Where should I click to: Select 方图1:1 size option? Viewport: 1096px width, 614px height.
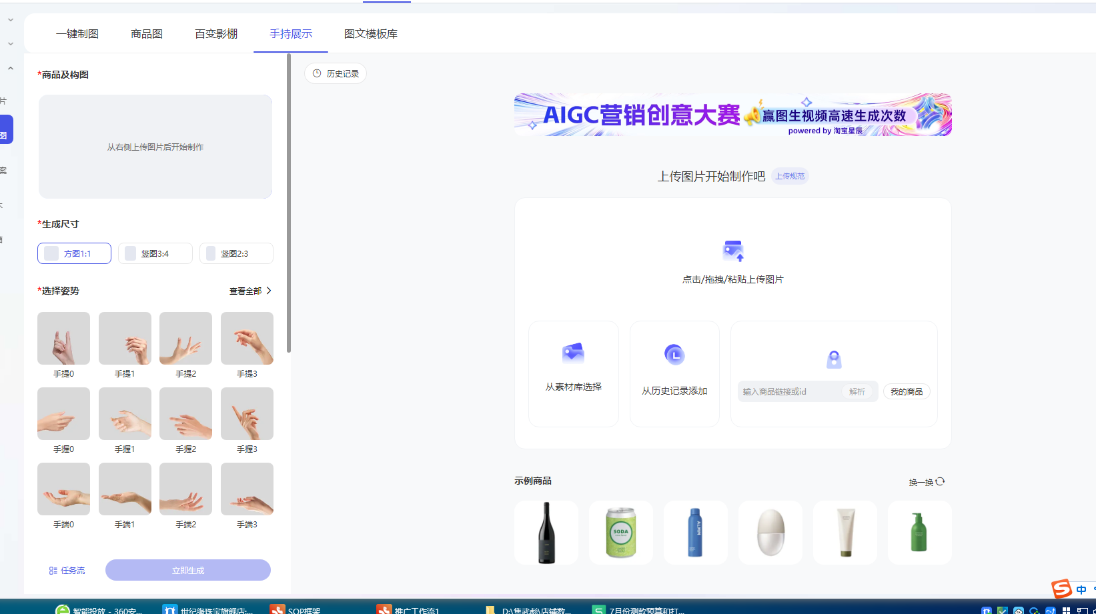tap(74, 253)
